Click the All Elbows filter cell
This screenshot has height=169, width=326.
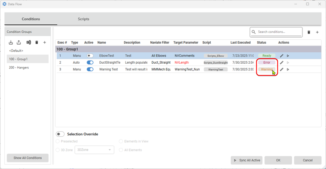point(159,56)
